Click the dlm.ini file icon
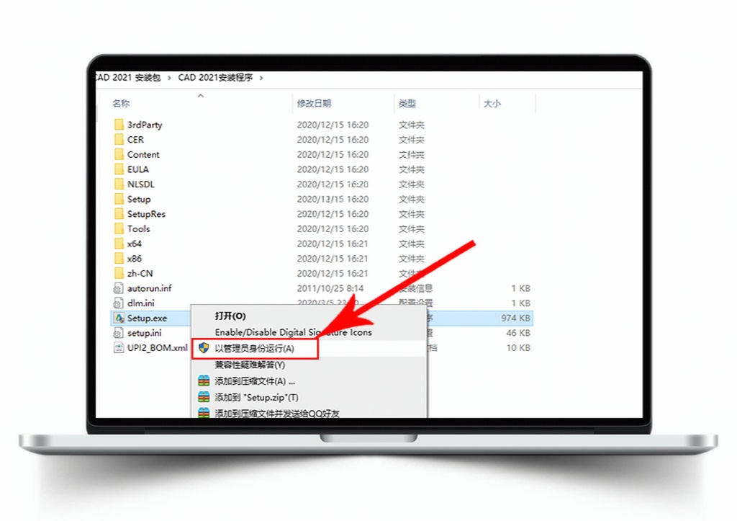This screenshot has height=521, width=737. (119, 303)
